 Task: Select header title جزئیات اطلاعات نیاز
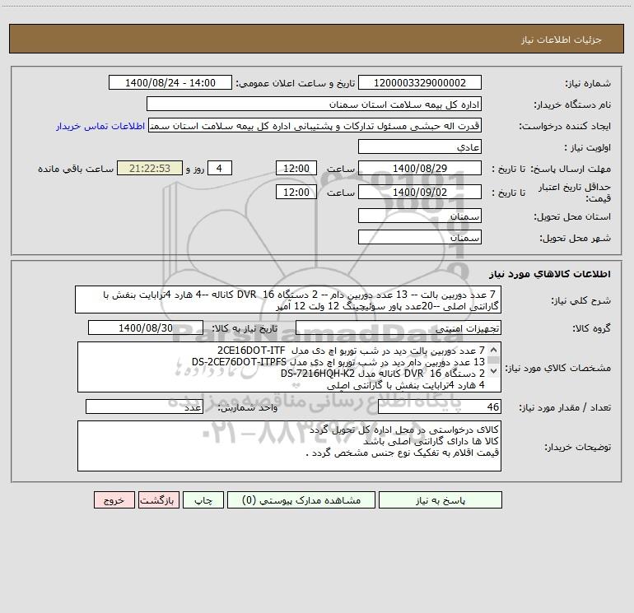(x=562, y=39)
